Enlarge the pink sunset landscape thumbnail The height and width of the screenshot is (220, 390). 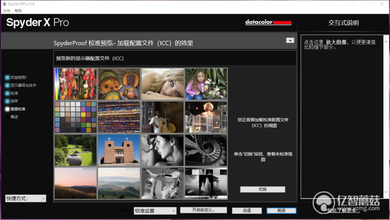click(x=76, y=183)
